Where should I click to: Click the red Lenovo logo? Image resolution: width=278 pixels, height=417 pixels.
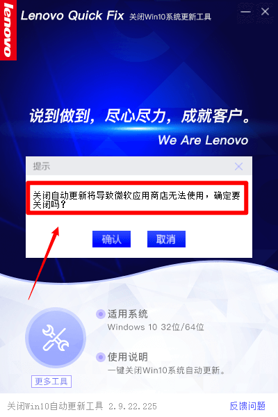[x=8, y=30]
